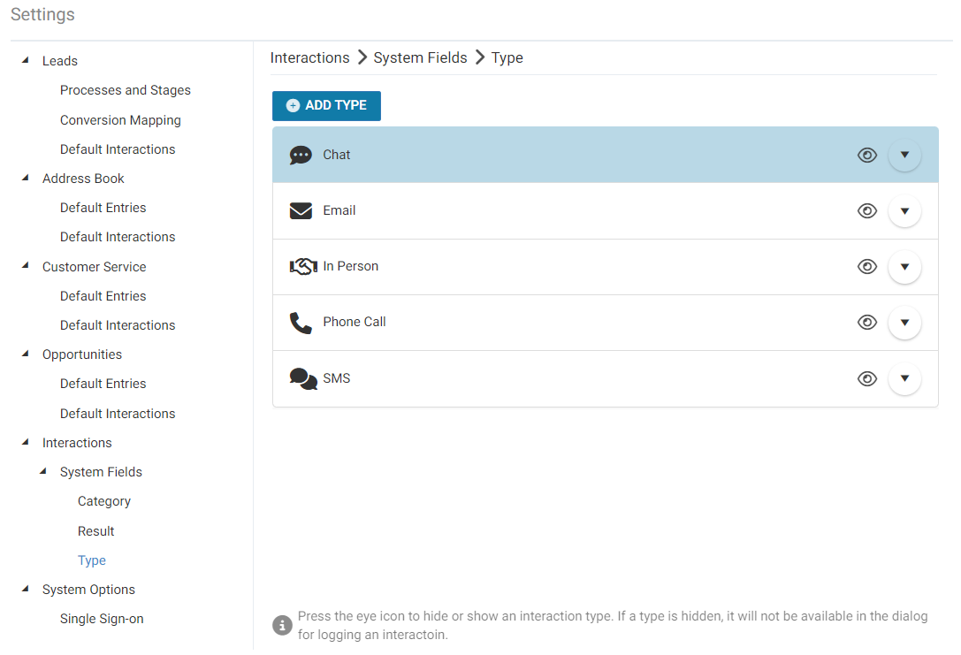Open Single Sign-on settings
This screenshot has width=961, height=655.
(x=102, y=619)
